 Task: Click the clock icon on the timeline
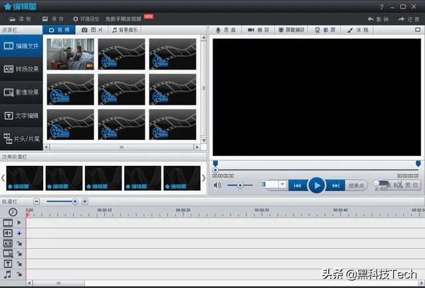tap(13, 212)
